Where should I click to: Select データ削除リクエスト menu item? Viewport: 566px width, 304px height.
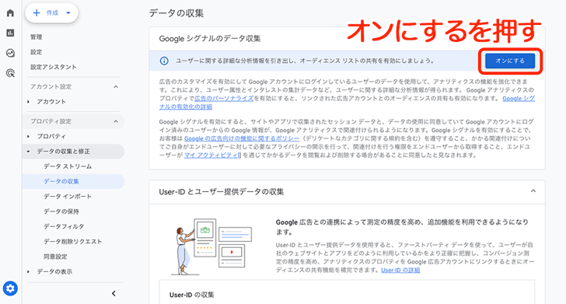click(73, 242)
